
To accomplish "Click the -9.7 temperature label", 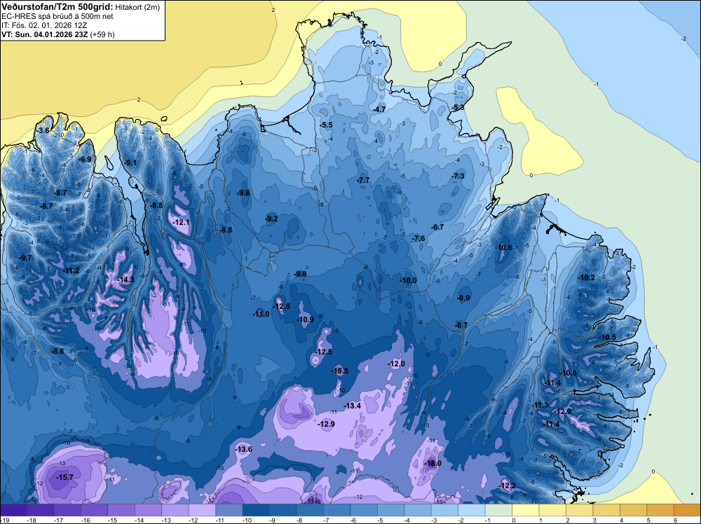I will [25, 258].
